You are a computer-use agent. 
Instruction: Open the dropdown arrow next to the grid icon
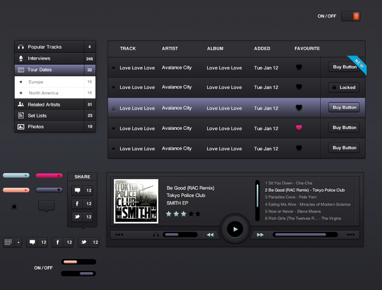[x=19, y=242]
